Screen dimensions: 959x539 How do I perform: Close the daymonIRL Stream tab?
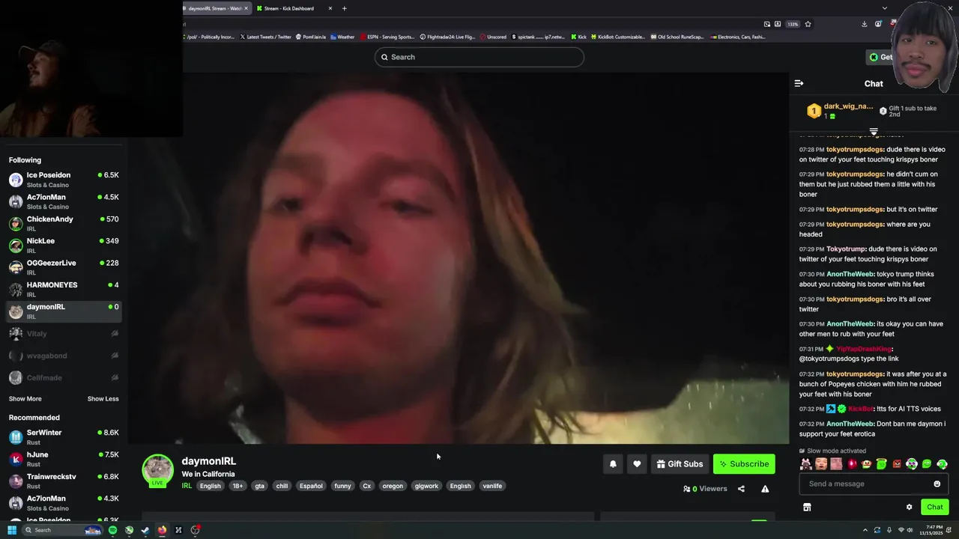[246, 8]
